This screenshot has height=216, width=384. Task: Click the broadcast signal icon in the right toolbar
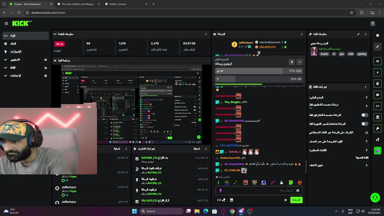click(377, 106)
